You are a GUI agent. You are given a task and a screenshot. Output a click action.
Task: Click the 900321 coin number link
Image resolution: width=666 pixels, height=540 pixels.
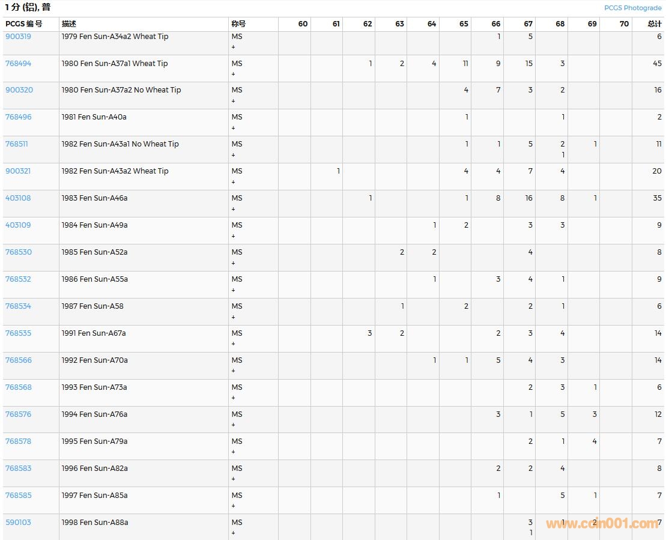(18, 171)
